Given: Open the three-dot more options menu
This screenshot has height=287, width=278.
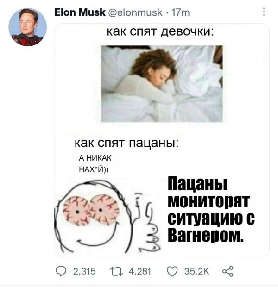Looking at the screenshot, I should point(264,12).
